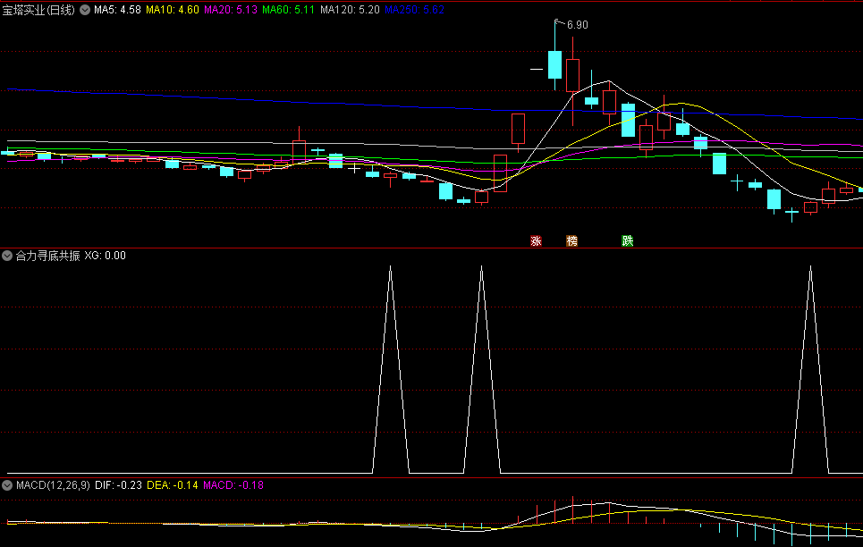Expand the 合力寻底共振 indicator dropdown arrow
863x547 pixels.
tap(7, 256)
